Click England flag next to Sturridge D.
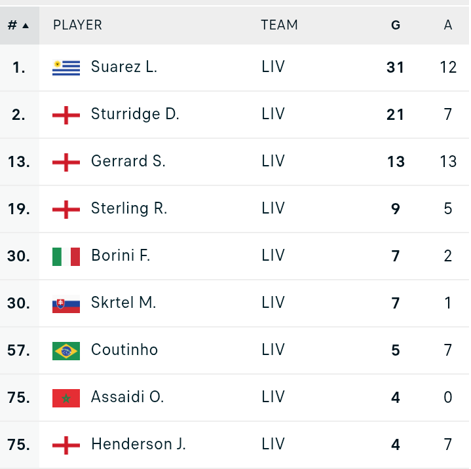 click(66, 115)
